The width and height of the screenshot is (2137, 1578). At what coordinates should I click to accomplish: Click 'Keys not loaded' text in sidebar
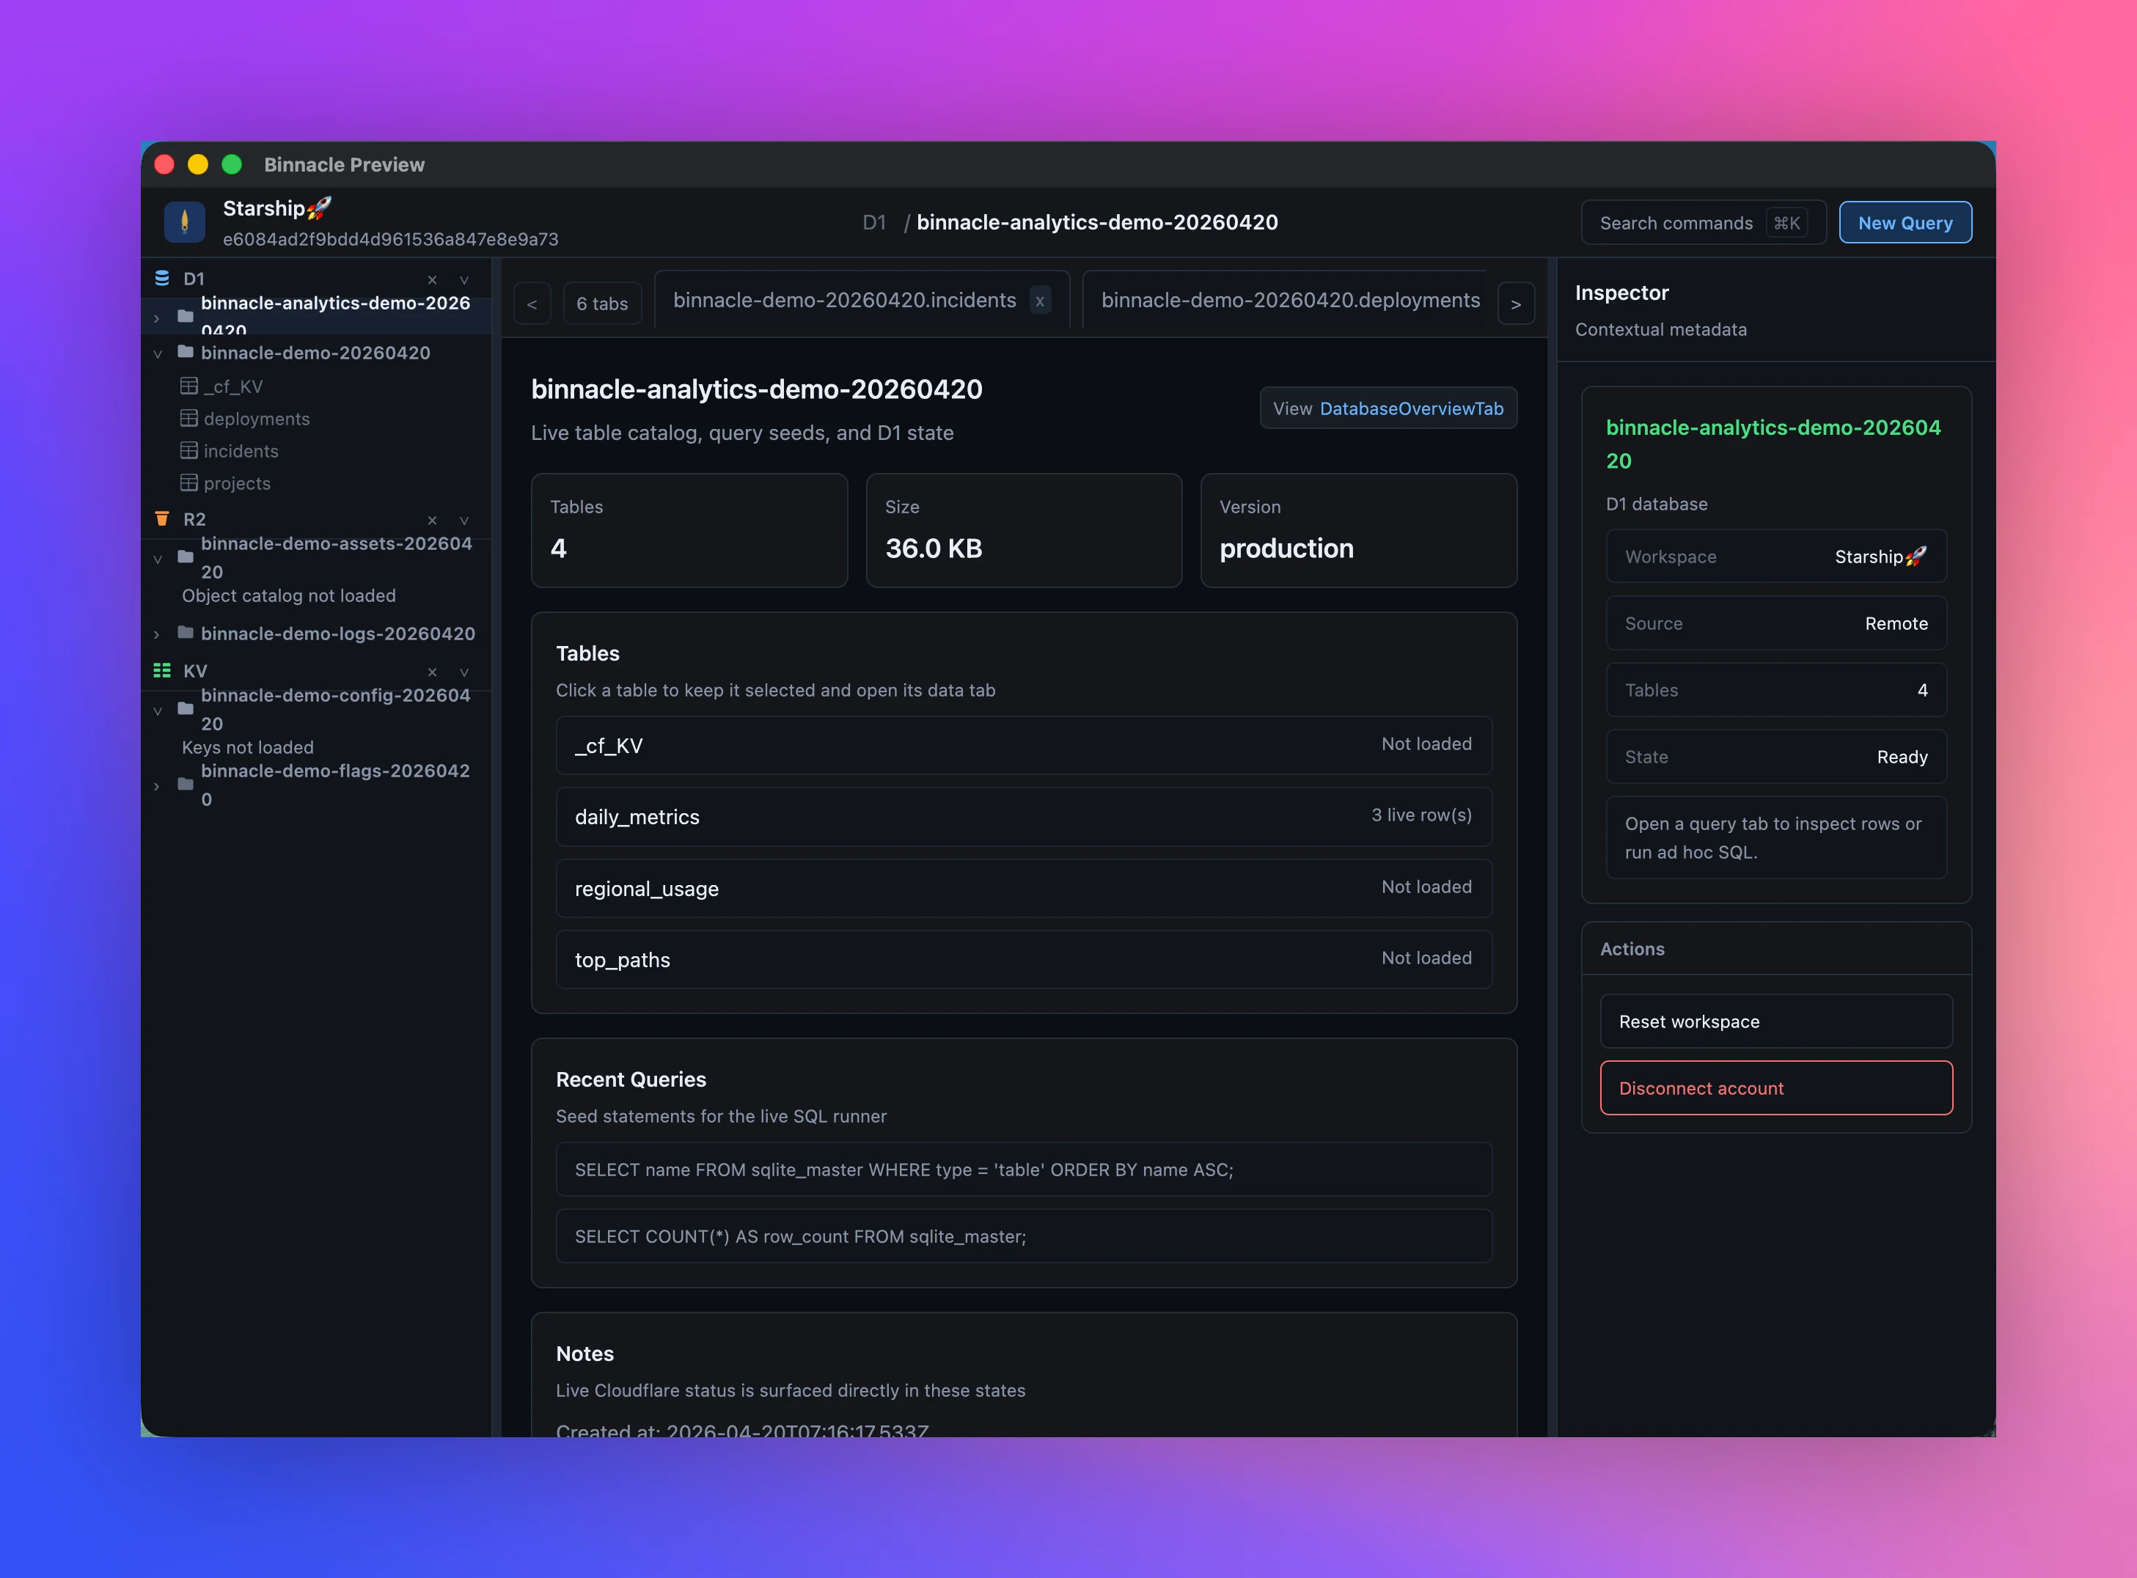pyautogui.click(x=247, y=747)
